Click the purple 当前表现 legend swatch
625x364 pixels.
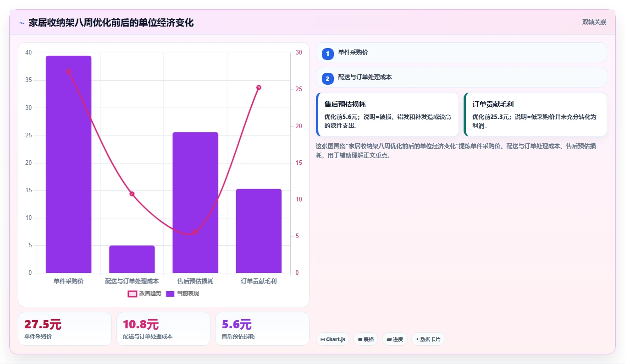170,293
